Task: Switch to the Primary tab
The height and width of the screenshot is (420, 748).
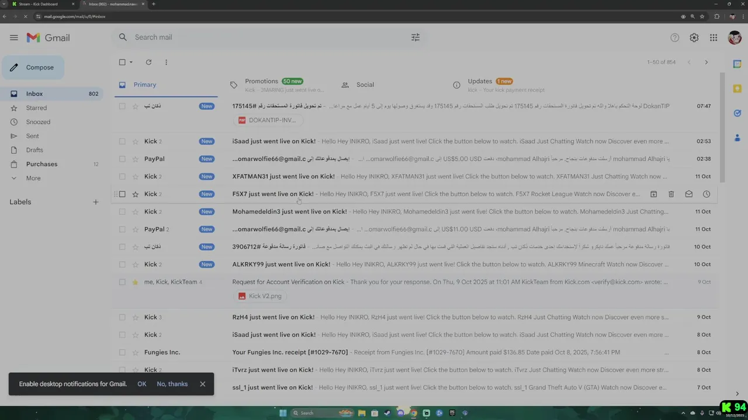Action: tap(165, 85)
